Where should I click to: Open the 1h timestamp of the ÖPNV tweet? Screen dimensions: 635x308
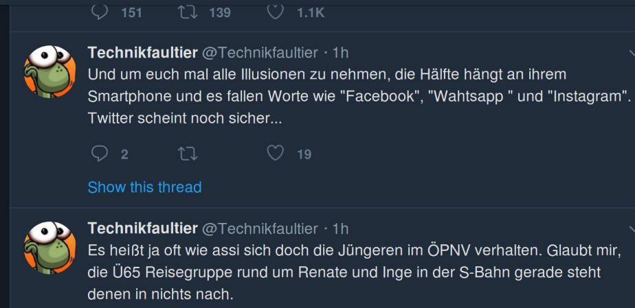(340, 228)
